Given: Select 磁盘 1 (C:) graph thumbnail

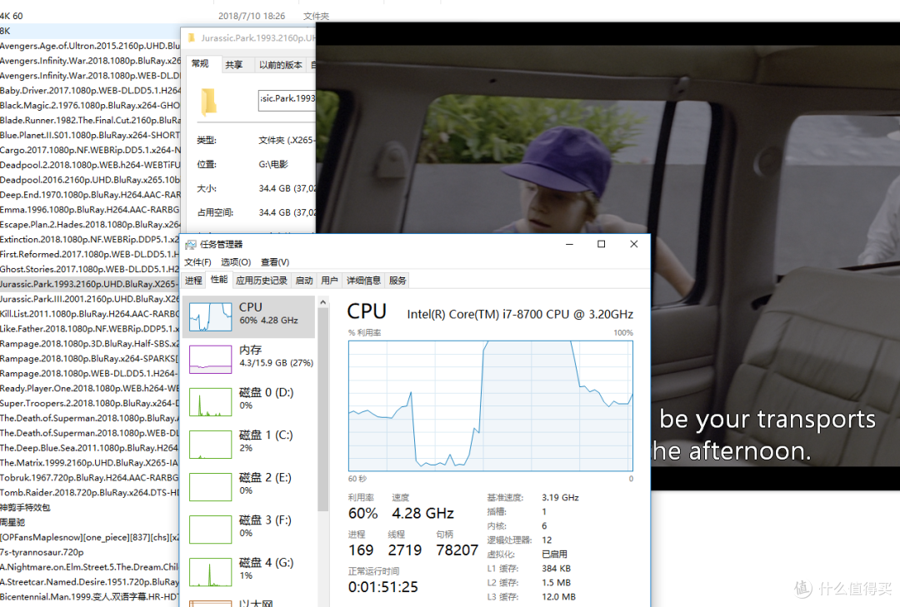Looking at the screenshot, I should [x=211, y=444].
